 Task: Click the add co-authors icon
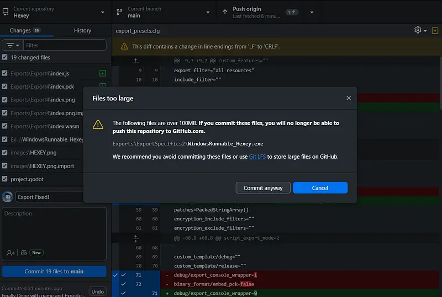[x=10, y=252]
